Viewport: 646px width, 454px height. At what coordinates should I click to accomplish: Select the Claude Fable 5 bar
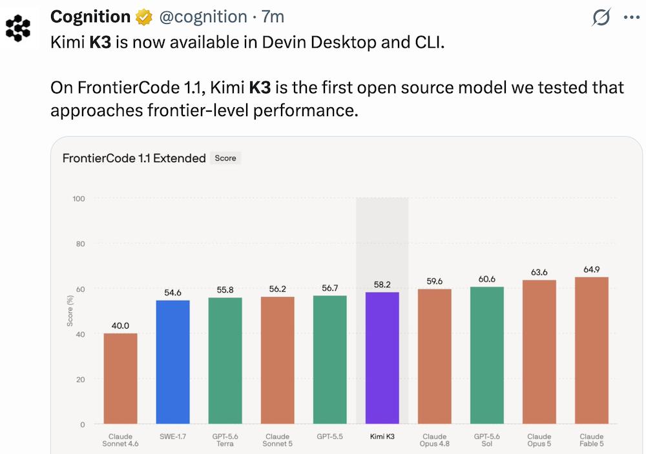592,351
